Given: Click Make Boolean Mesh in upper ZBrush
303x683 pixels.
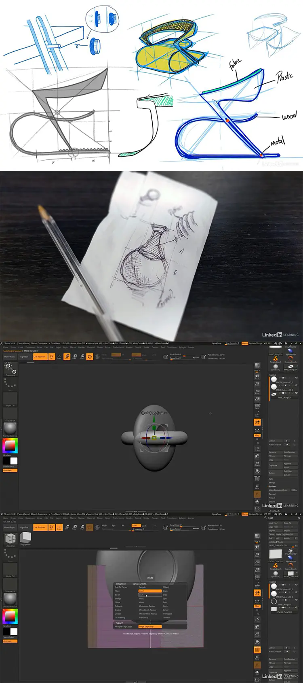Looking at the screenshot, I should click(279, 490).
